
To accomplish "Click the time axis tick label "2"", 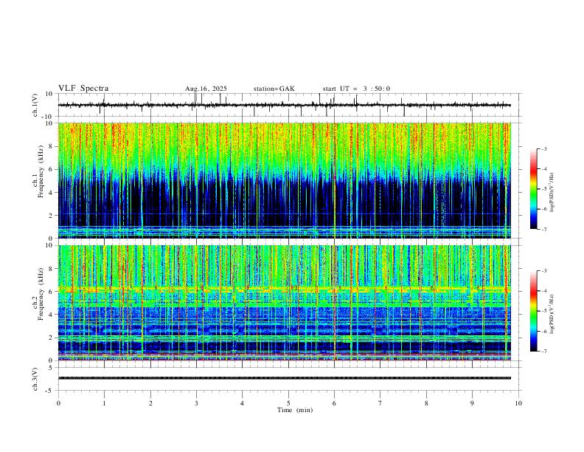I will (150, 403).
